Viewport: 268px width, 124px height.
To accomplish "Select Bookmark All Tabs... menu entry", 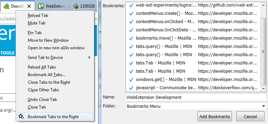I will tap(46, 75).
